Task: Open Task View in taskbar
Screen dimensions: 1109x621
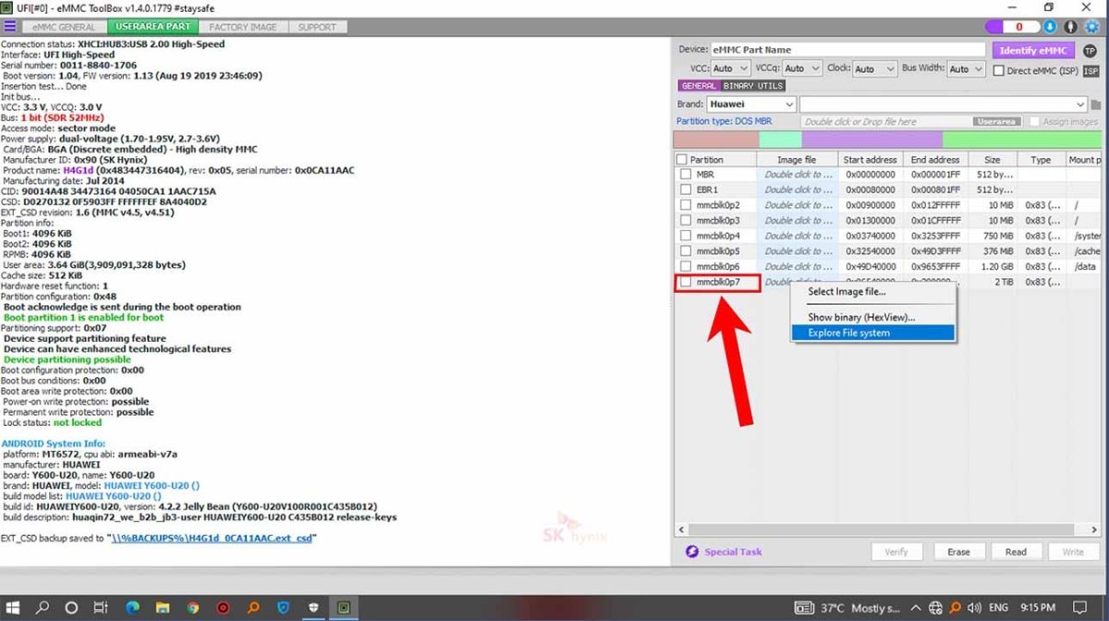Action: [102, 608]
